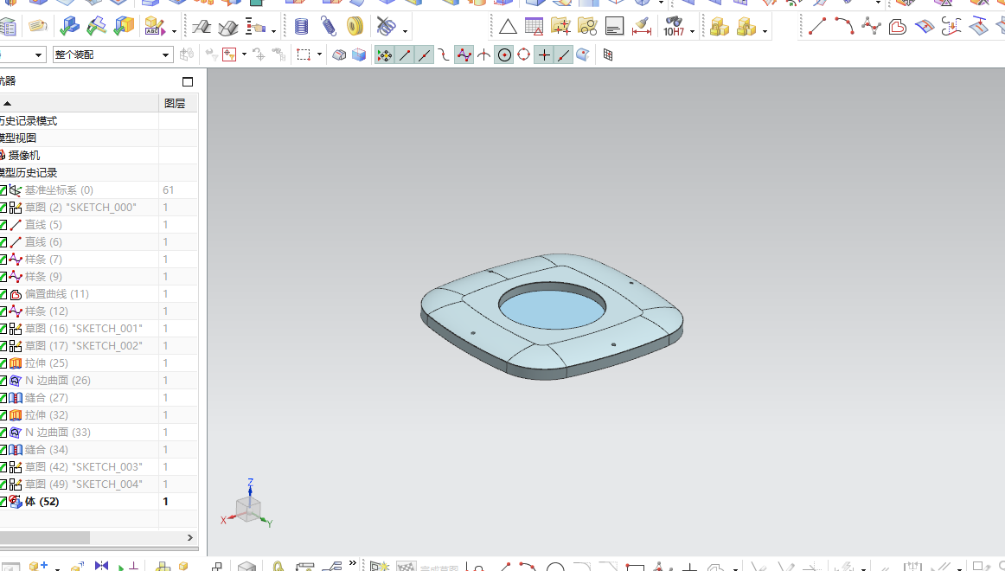This screenshot has height=571, width=1005.
Task: Select 缝合 (34) tree item
Action: (46, 450)
